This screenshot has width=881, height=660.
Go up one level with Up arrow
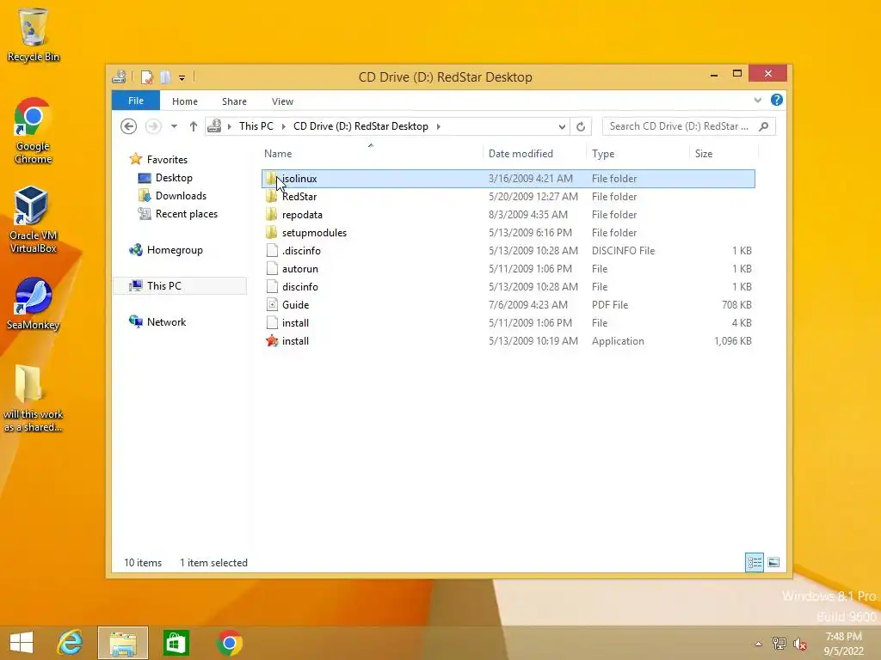(194, 126)
